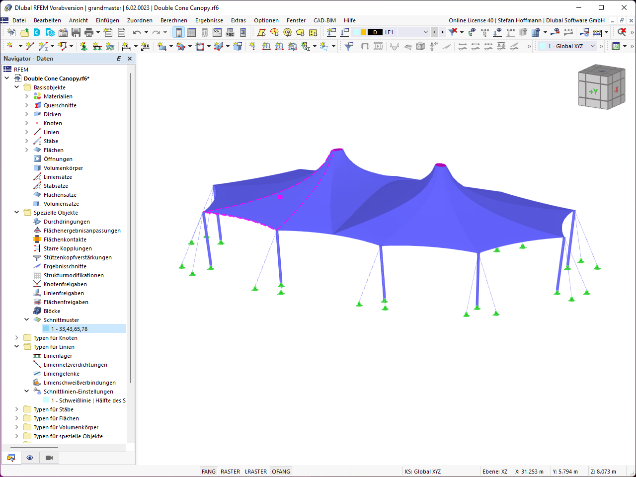Open the script console icon
Viewport: 636px width, 477px height.
coord(217,32)
